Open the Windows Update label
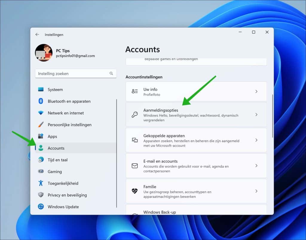Screen dimensions: 306x240 pyautogui.click(x=63, y=207)
